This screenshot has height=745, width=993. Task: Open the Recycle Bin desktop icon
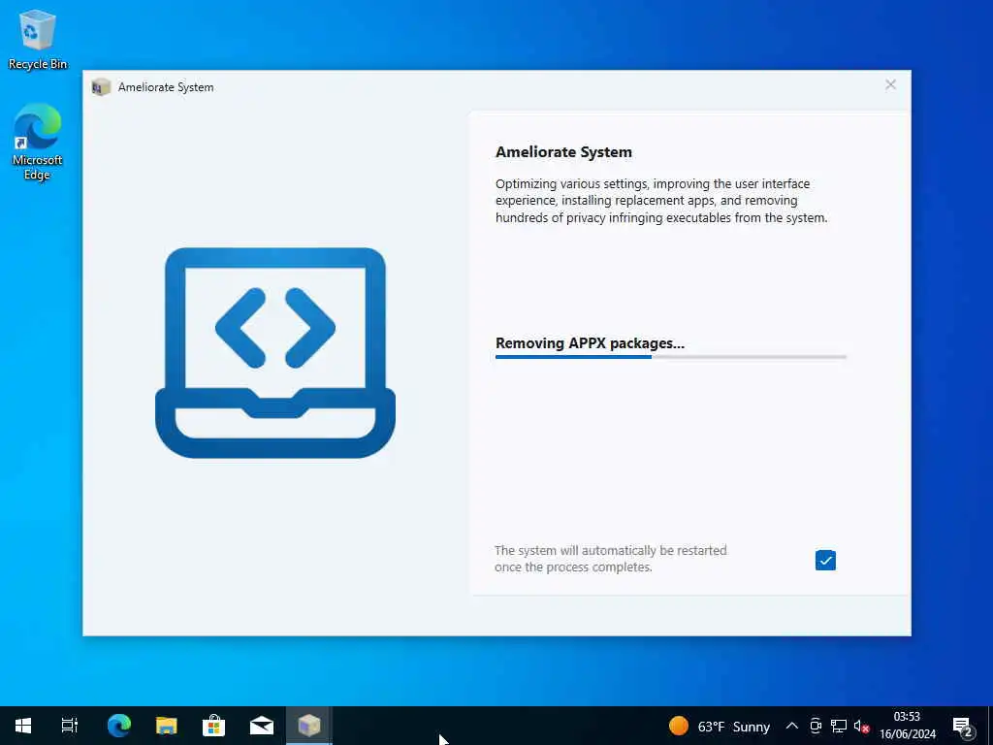38,39
